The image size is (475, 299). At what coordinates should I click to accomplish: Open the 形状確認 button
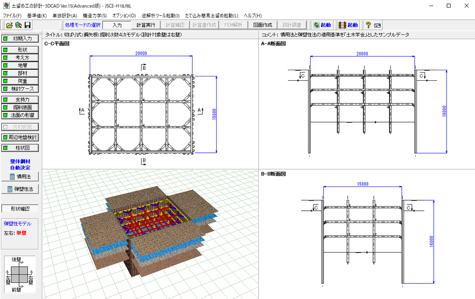coord(20,209)
